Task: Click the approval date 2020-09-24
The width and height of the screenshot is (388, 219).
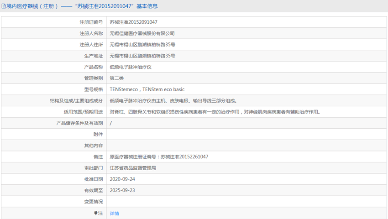Action: pyautogui.click(x=122, y=179)
